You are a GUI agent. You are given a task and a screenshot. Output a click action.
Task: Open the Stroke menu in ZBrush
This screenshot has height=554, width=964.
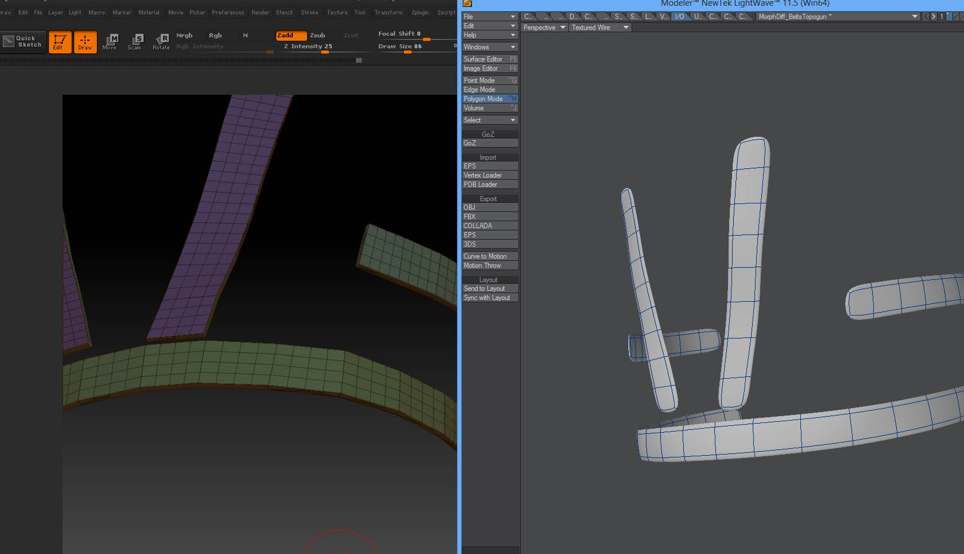point(309,13)
